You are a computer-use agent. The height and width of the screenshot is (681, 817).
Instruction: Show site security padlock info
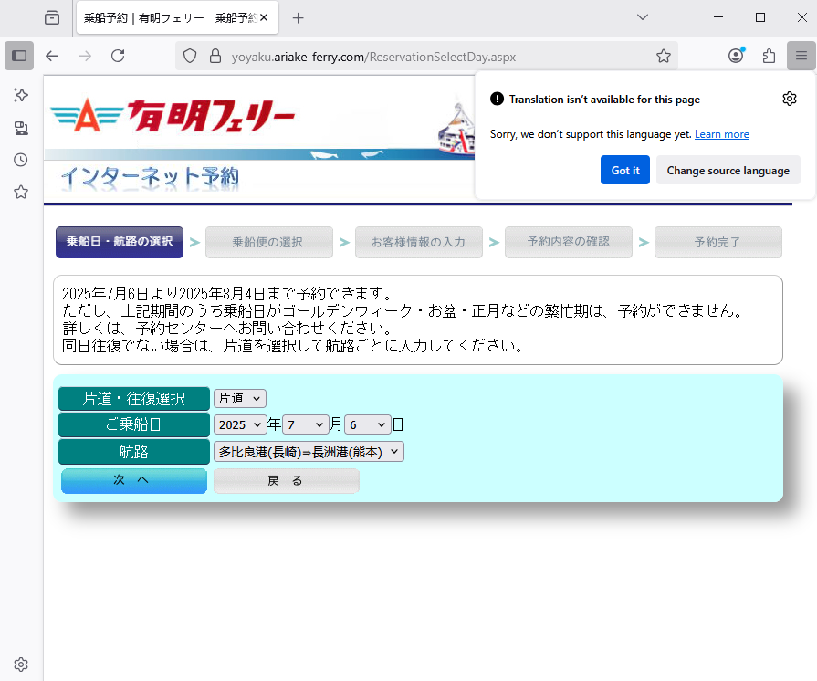pos(215,56)
